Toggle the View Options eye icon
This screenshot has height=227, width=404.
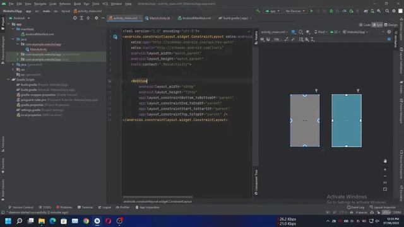click(x=262, y=39)
